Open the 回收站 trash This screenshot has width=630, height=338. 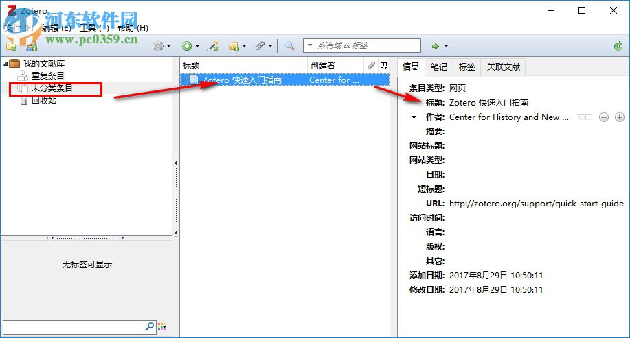[x=44, y=101]
